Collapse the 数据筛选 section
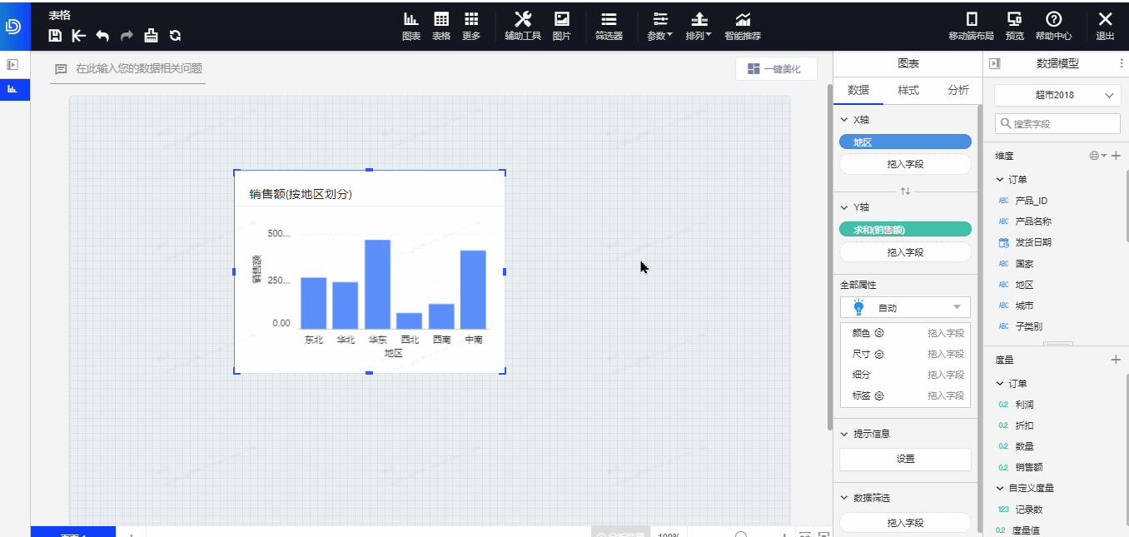This screenshot has width=1129, height=537. [844, 498]
